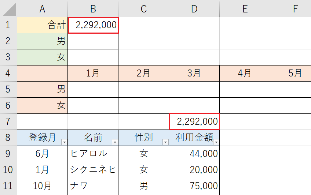This screenshot has height=195, width=311.
Task: Select the 女 cell in row 9
Action: [x=144, y=154]
